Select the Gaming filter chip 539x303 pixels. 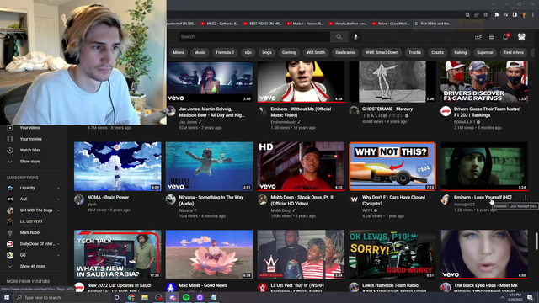pyautogui.click(x=289, y=52)
